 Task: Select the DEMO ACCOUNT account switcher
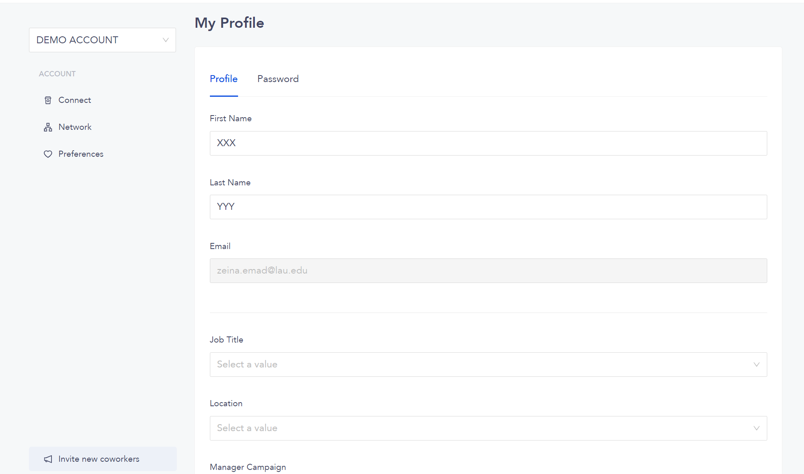pyautogui.click(x=102, y=40)
